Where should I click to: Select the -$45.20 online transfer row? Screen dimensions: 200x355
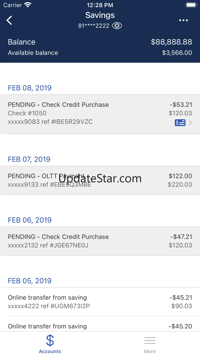100,326
